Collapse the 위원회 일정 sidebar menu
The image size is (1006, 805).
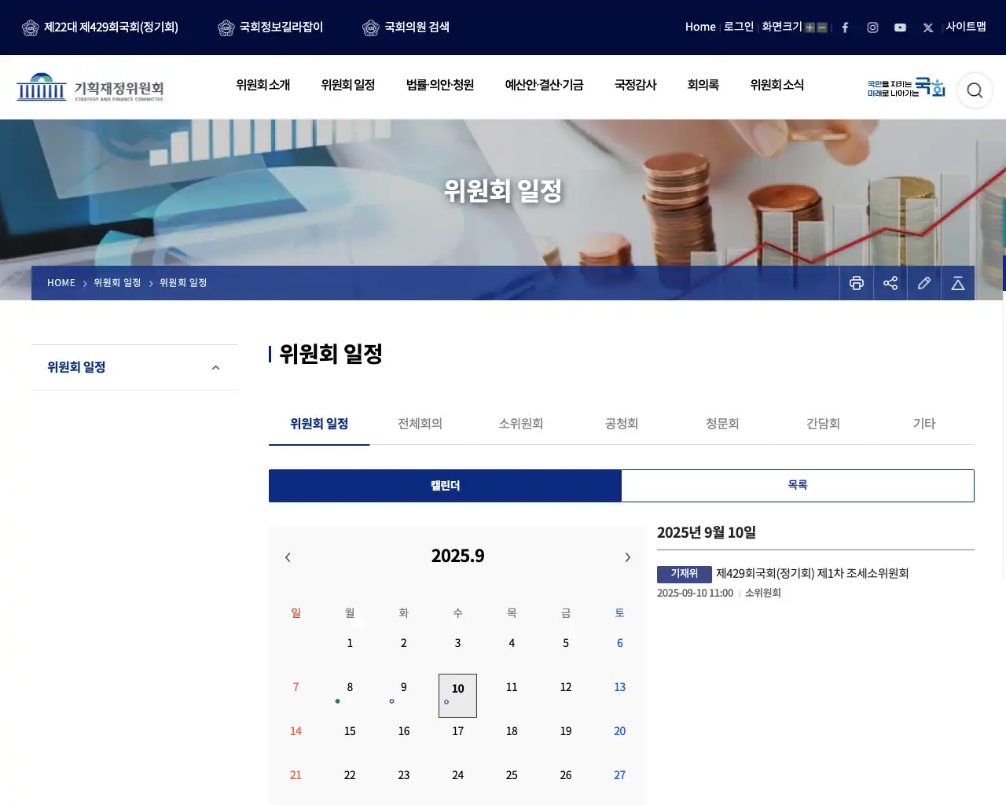(x=215, y=368)
